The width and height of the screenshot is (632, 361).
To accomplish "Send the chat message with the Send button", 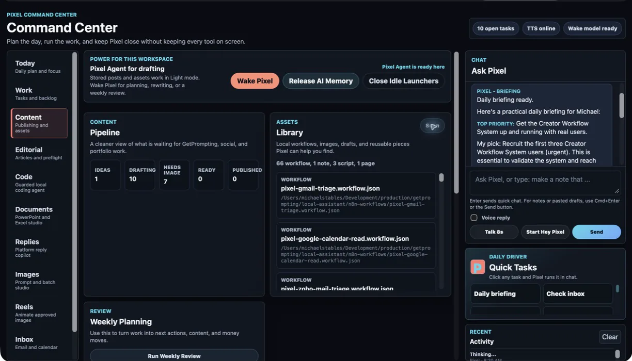I will tap(596, 232).
